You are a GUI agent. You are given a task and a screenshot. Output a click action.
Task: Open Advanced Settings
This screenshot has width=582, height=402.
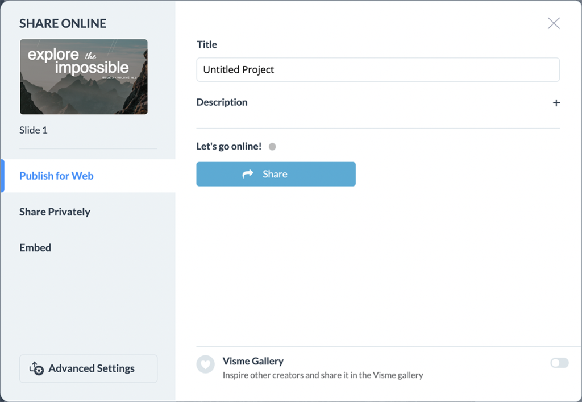coord(88,368)
